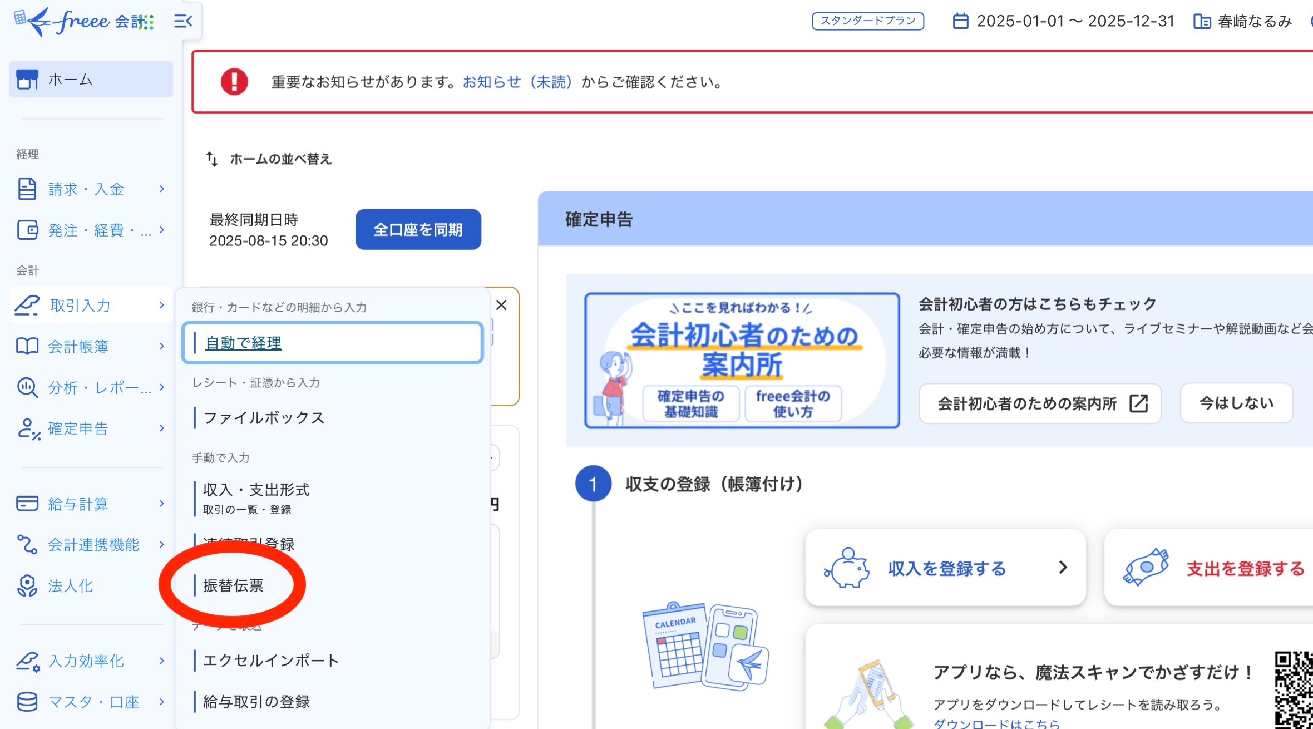Open the 給与計算 card icon
The width and height of the screenshot is (1313, 729).
pos(27,504)
